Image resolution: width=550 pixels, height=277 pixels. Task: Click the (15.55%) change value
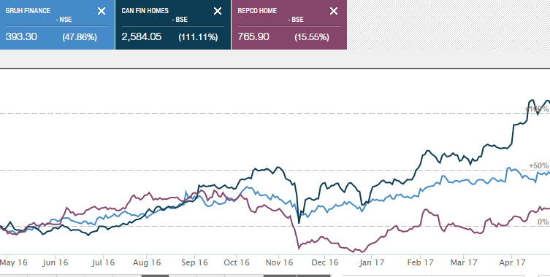(x=311, y=37)
